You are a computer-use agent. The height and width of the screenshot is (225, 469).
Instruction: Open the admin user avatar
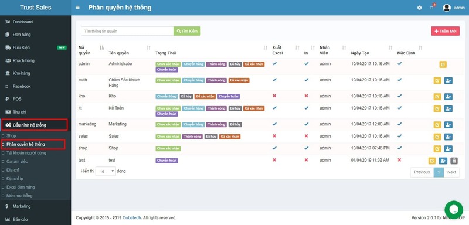(447, 8)
